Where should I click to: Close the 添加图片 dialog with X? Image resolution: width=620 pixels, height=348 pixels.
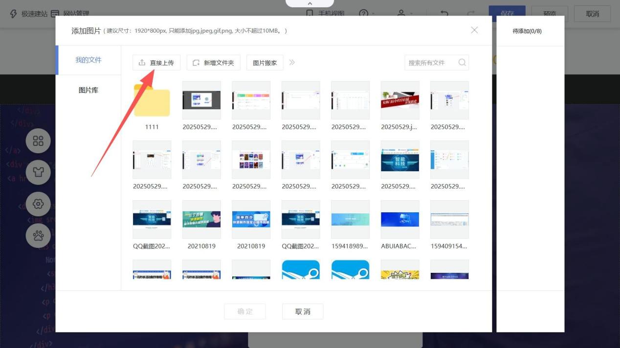tap(474, 30)
